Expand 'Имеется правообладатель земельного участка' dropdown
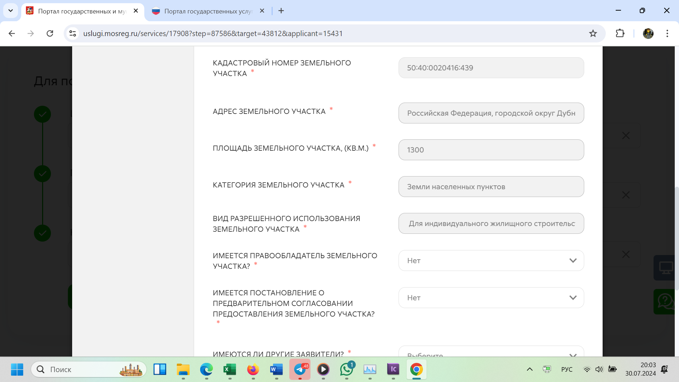Screen dimensions: 679x382 coord(491,261)
